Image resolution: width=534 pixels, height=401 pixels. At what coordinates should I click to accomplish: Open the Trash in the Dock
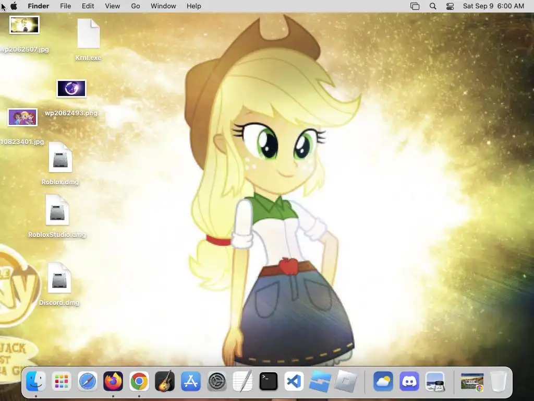499,381
